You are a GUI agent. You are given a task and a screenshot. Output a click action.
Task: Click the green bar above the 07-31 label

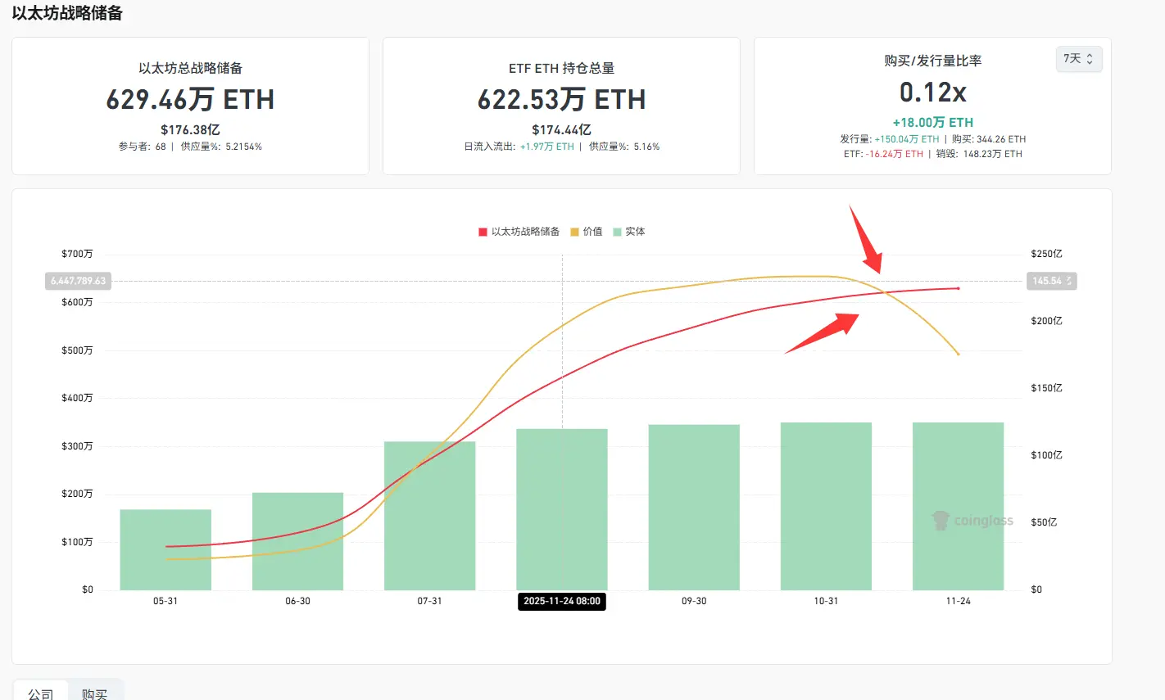[430, 516]
